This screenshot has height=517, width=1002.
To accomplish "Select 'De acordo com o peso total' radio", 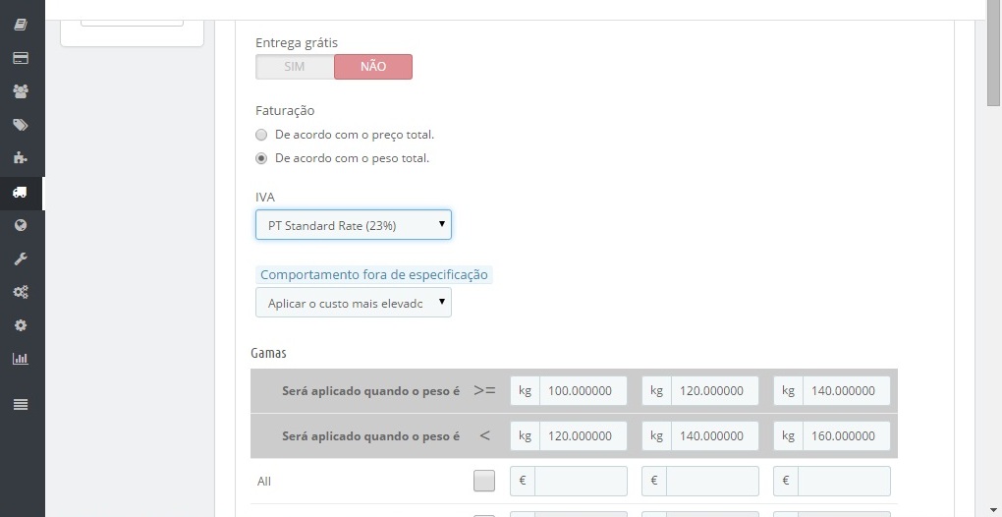I will (x=260, y=158).
